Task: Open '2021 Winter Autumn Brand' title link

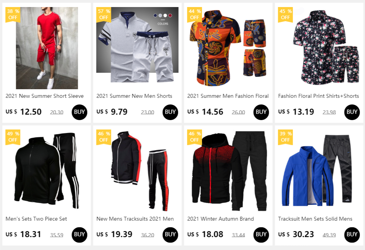Action: point(220,219)
